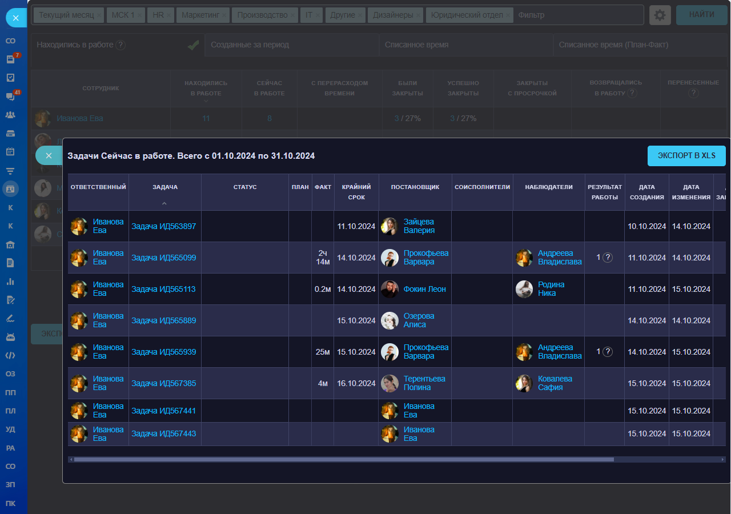Screen dimensions: 731x514
Task: Click the android robot sidebar icon
Action: coord(10,336)
